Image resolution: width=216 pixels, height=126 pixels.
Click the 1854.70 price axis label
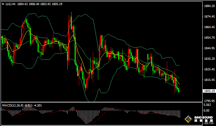[x=210, y=38]
